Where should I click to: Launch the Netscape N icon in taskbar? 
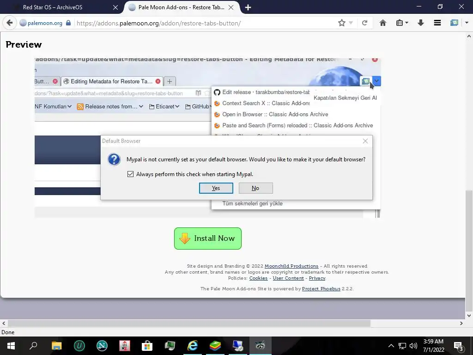(x=102, y=346)
